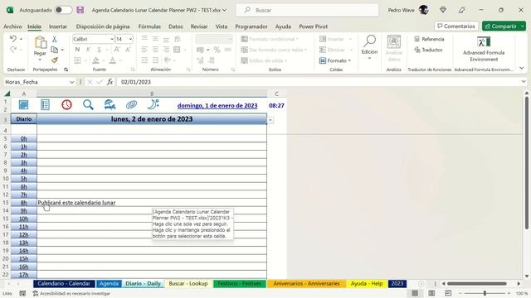Open the Calendario - Calendar sheet tab
Screen dimensions: 531x298
[64, 283]
